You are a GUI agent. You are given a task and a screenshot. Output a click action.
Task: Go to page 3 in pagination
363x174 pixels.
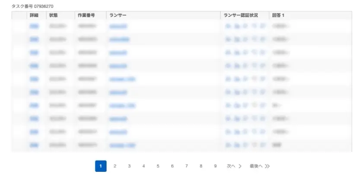(x=129, y=166)
